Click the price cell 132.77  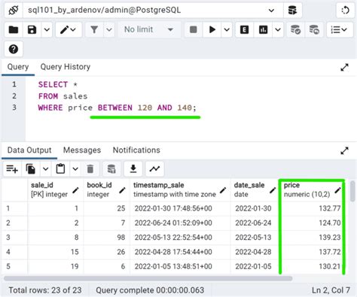312,208
